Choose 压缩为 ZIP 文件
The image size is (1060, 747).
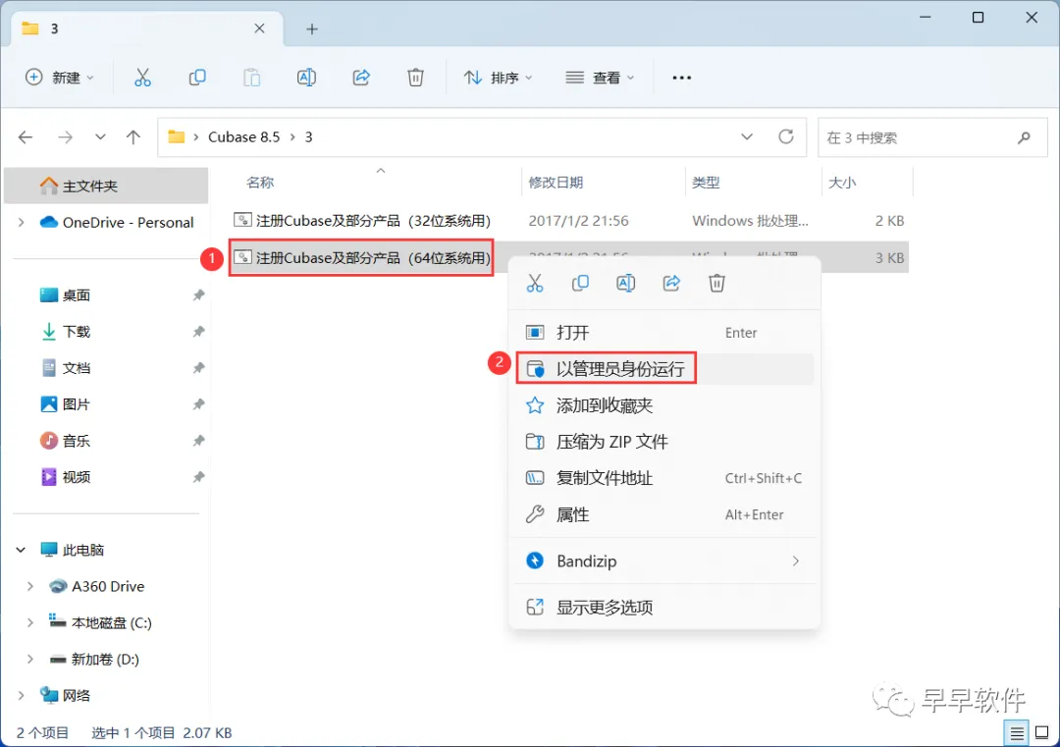click(x=664, y=442)
